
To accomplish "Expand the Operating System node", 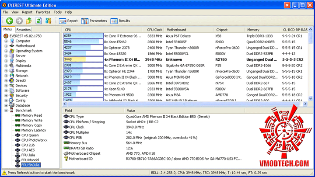I will [6, 51].
